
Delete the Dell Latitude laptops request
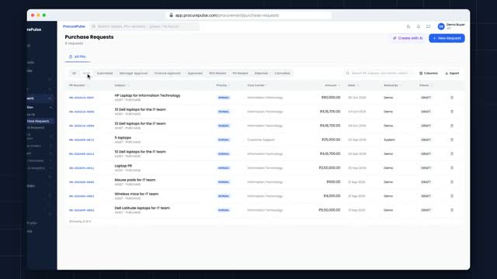[x=452, y=210]
